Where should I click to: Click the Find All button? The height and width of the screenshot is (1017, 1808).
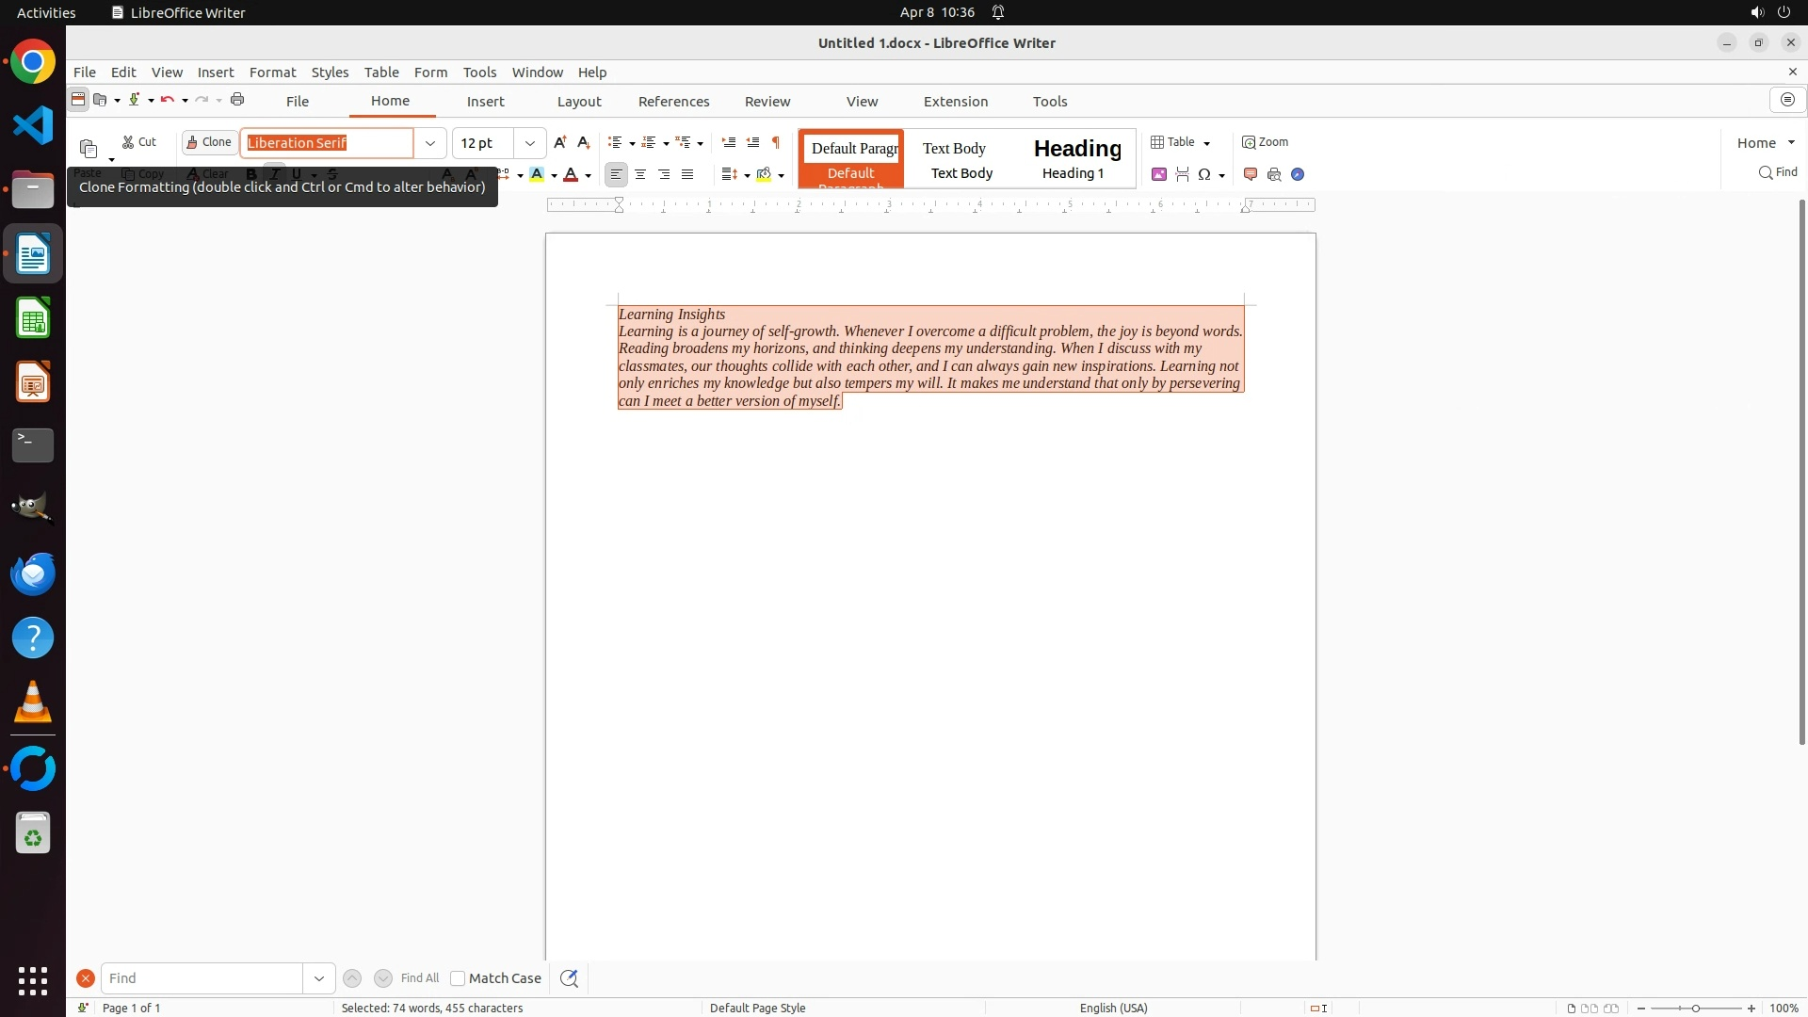419,978
